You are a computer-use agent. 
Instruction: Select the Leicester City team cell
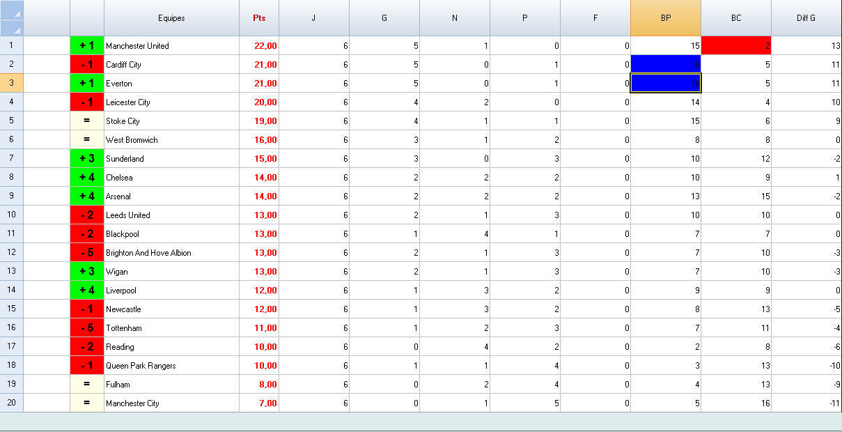171,102
